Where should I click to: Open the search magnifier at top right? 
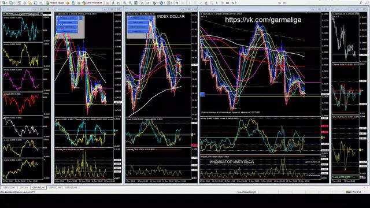tap(361, 3)
